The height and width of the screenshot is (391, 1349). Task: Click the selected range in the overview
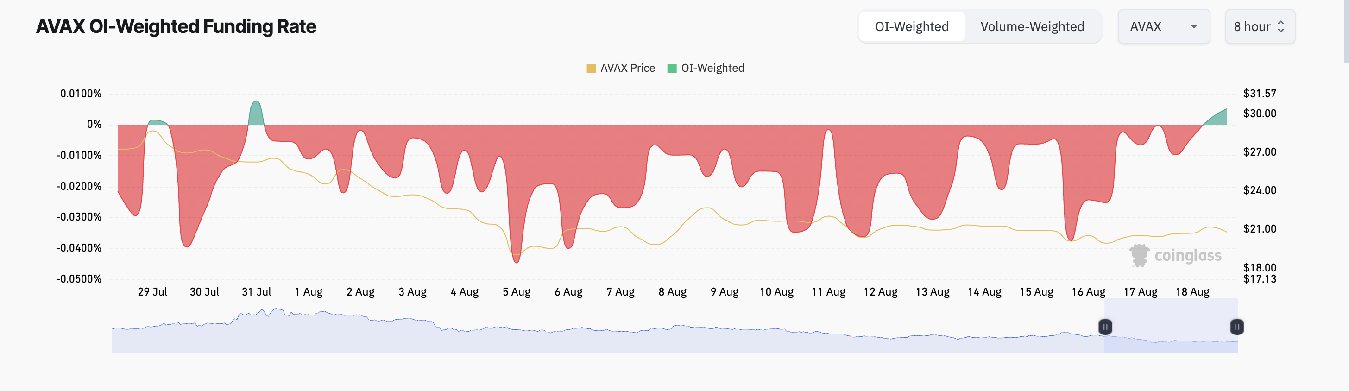pos(1171,327)
